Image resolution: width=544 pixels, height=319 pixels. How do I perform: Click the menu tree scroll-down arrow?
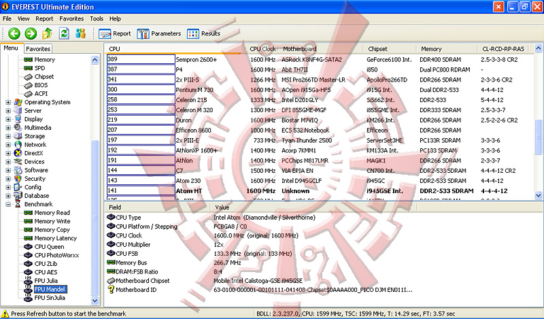pos(95,301)
